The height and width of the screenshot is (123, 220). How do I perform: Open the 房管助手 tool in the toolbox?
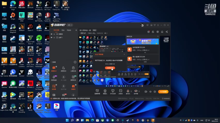[64, 69]
